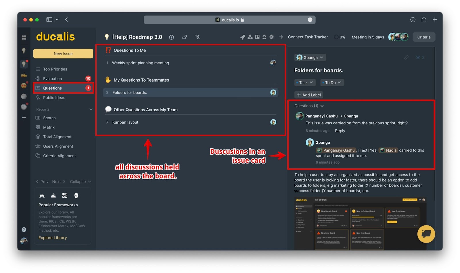Open the chat support bubble
The height and width of the screenshot is (273, 460).
coord(426,234)
